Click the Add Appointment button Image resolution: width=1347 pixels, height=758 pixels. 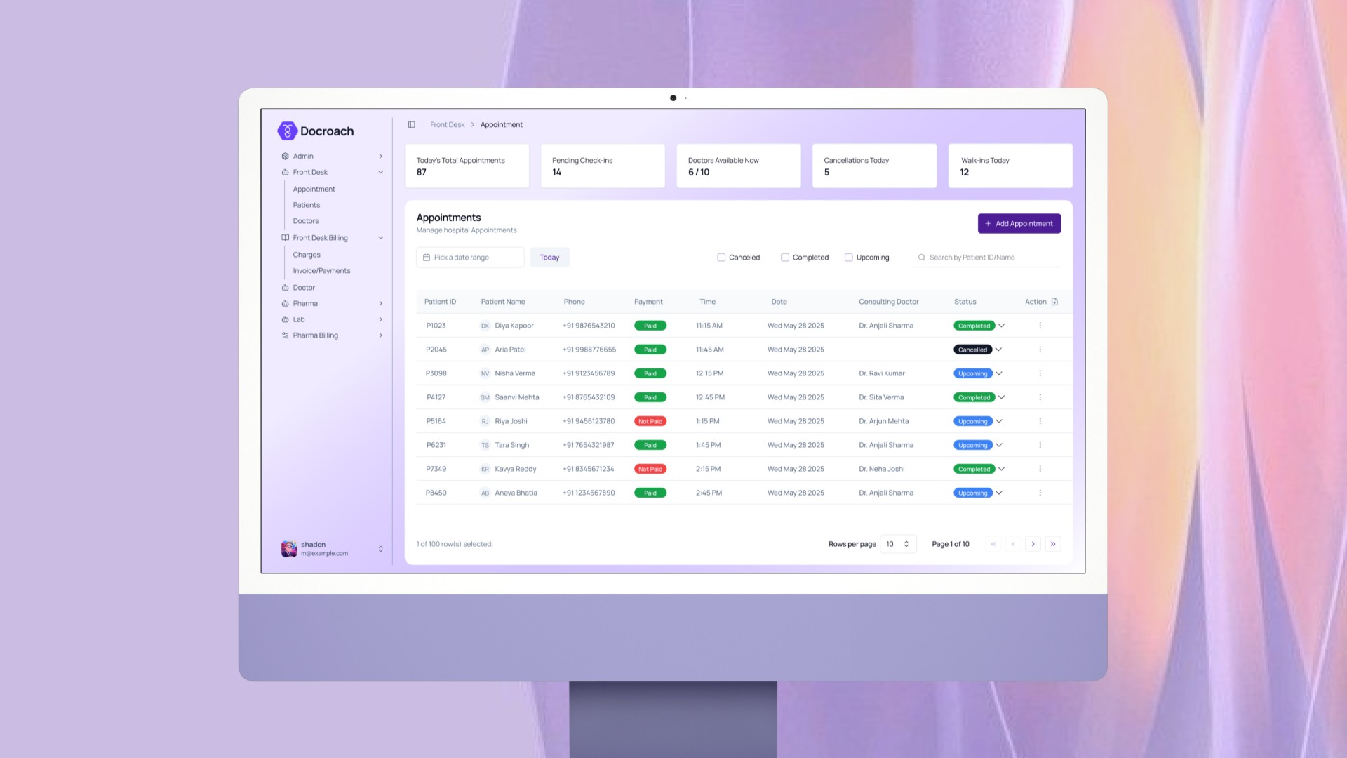pos(1019,224)
